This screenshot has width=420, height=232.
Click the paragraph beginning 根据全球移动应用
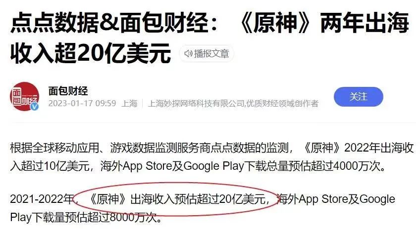pyautogui.click(x=211, y=157)
